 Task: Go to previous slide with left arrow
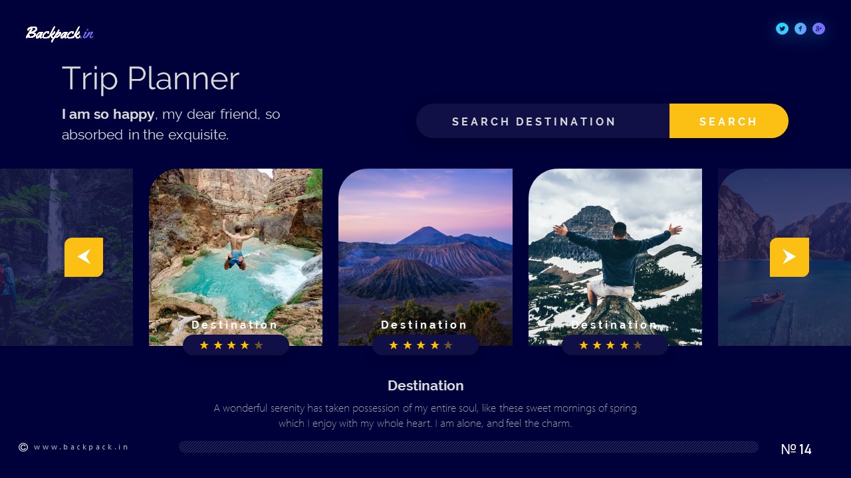coord(84,257)
